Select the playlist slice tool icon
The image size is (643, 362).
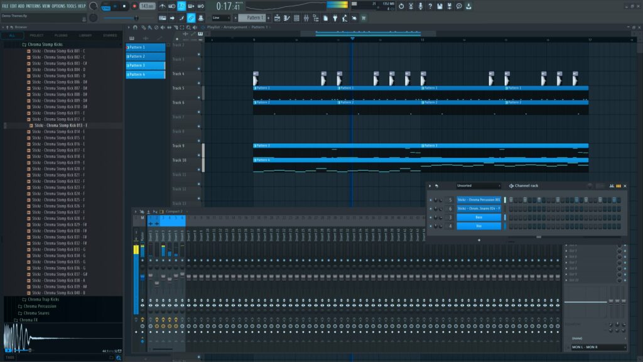(x=176, y=28)
